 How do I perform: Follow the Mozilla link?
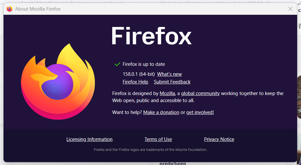pyautogui.click(x=167, y=93)
